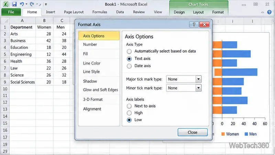Open the Formulas tab
This screenshot has width=275, height=155.
pyautogui.click(x=100, y=12)
